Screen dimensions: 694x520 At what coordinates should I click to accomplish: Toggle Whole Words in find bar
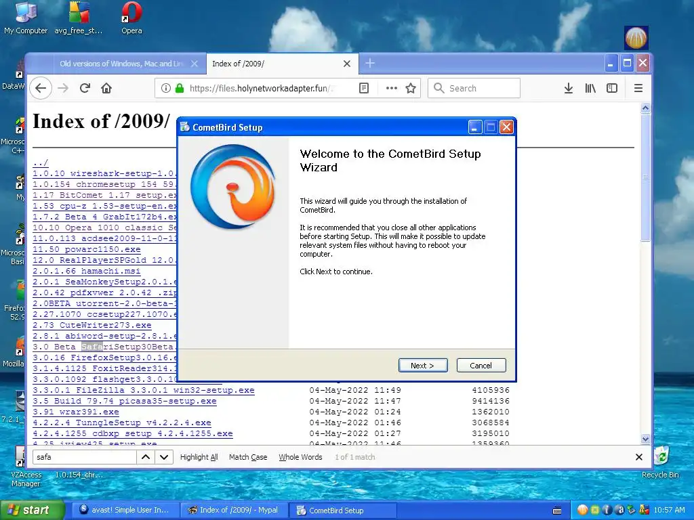pos(300,457)
